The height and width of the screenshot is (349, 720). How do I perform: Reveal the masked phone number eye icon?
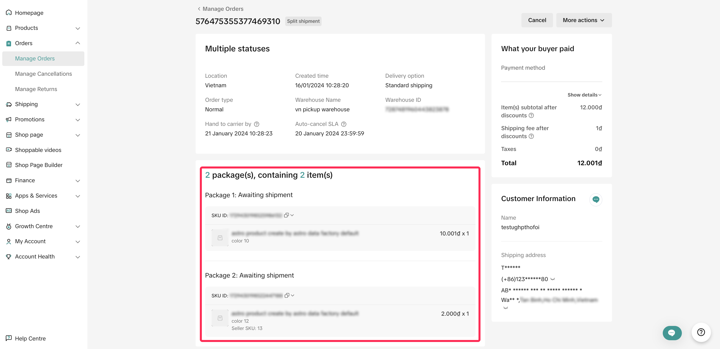[x=553, y=279]
